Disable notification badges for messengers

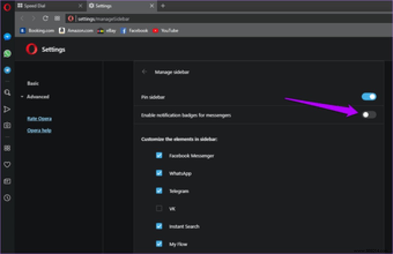369,115
